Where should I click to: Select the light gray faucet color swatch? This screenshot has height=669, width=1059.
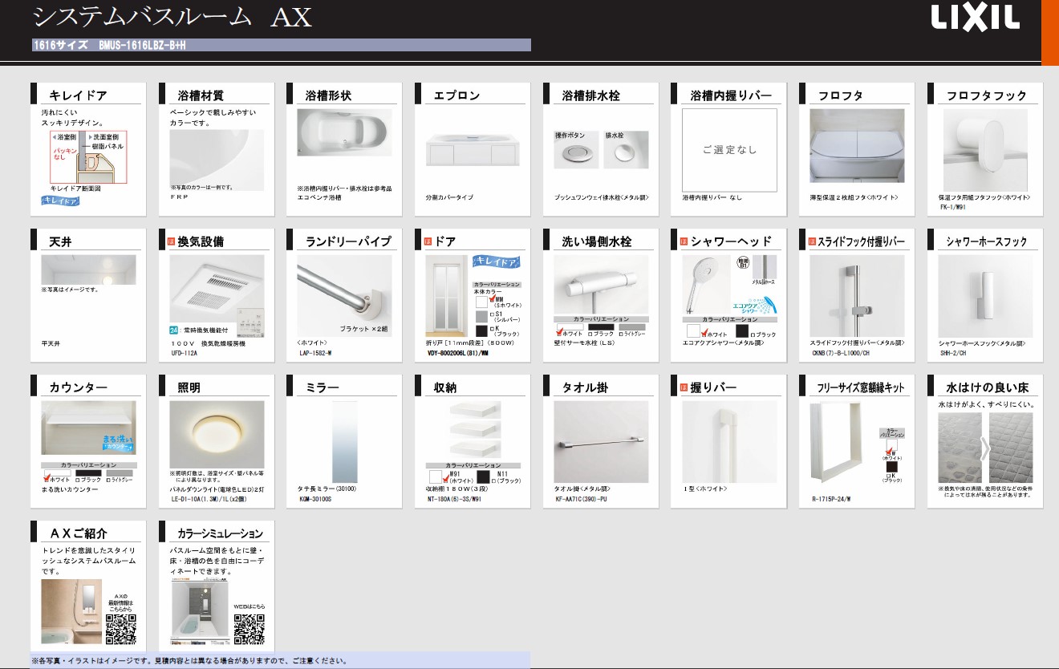(x=632, y=326)
